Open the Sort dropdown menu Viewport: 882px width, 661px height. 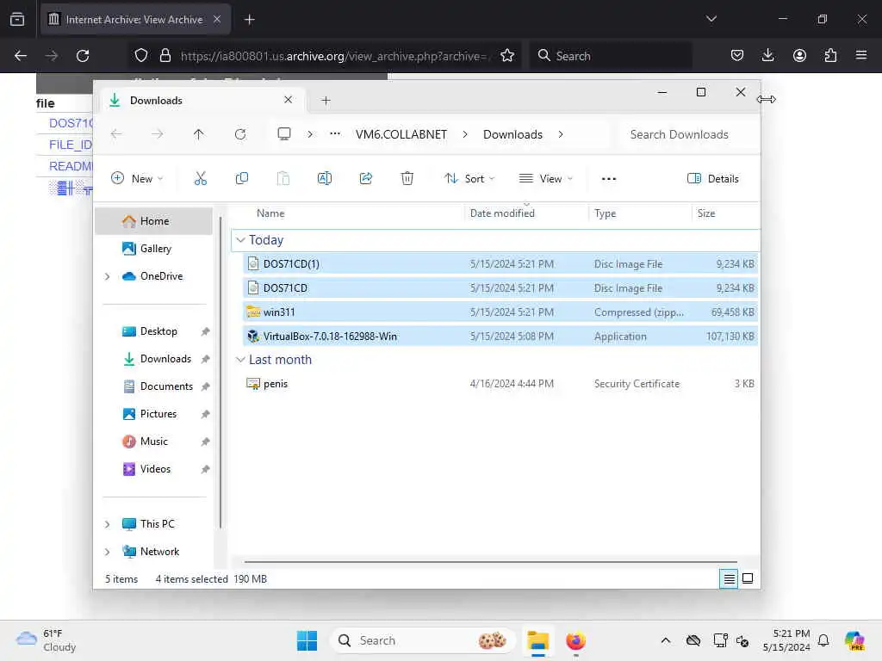469,179
